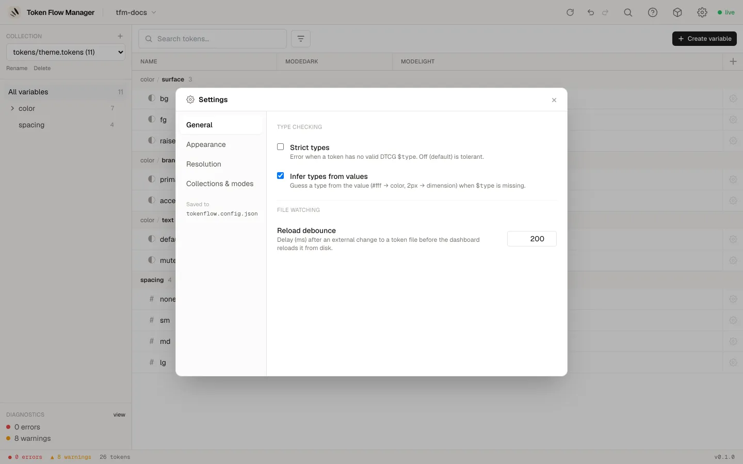Click the Rename collection link
Viewport: 743px width, 464px height.
17,68
